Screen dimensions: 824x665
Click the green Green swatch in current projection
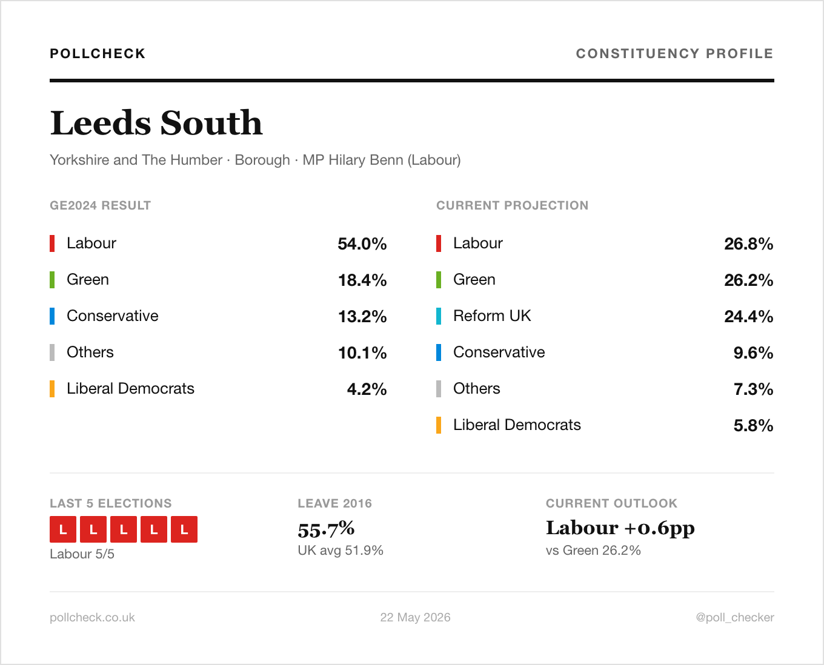(439, 280)
